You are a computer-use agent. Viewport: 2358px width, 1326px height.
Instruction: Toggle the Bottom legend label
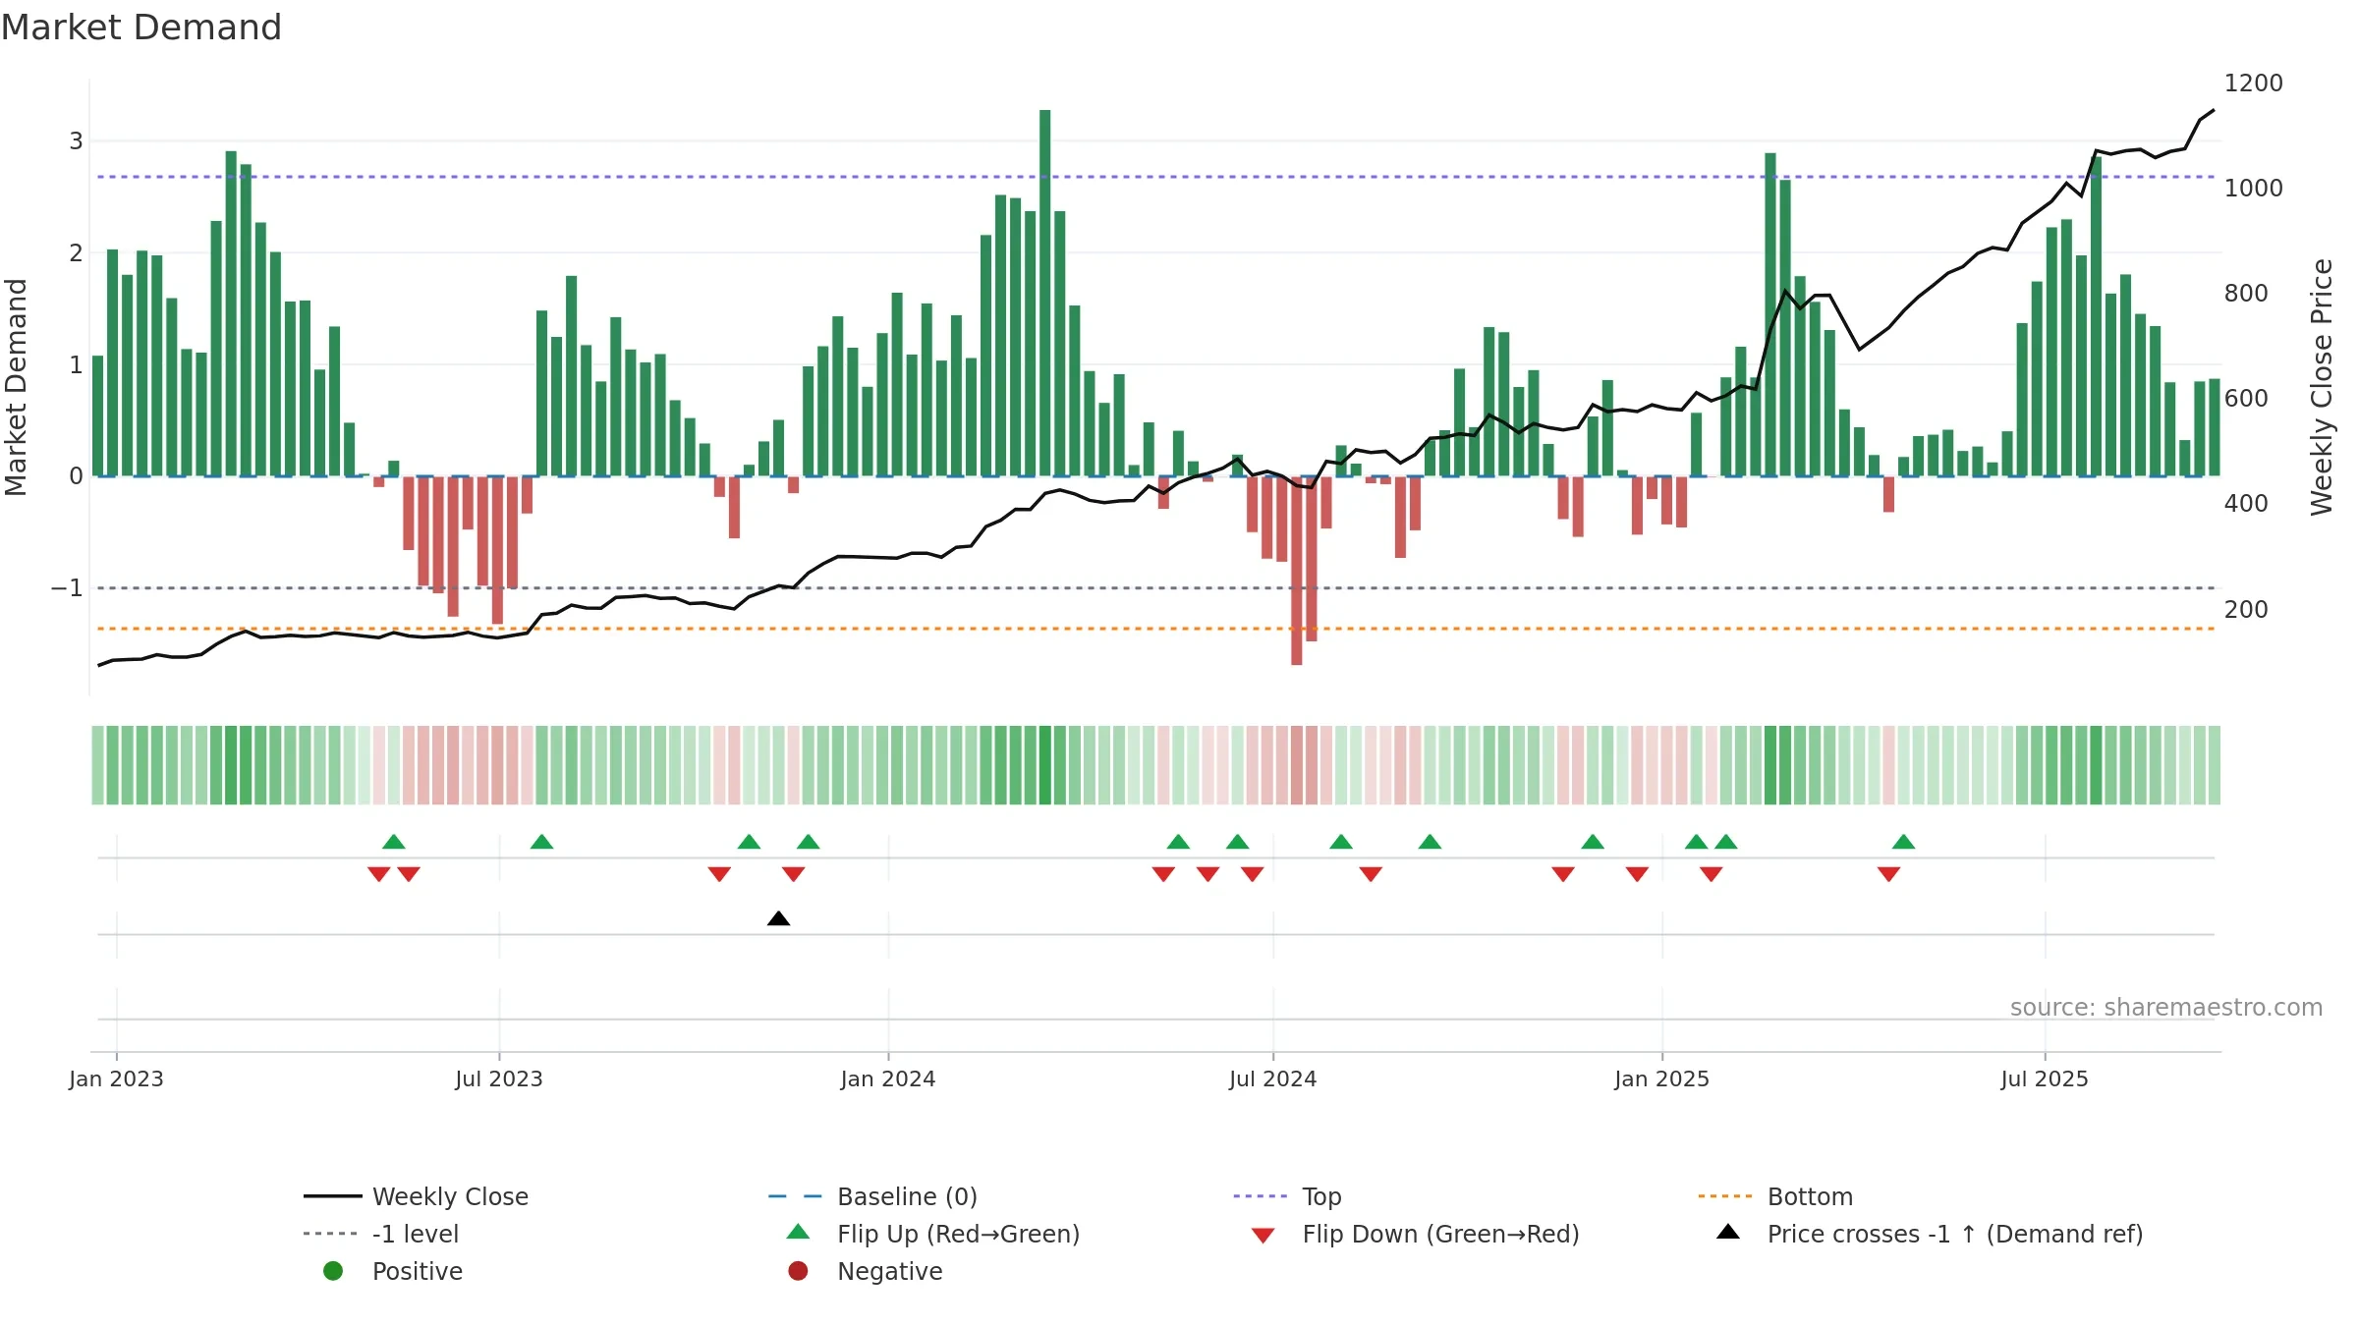tap(1810, 1196)
